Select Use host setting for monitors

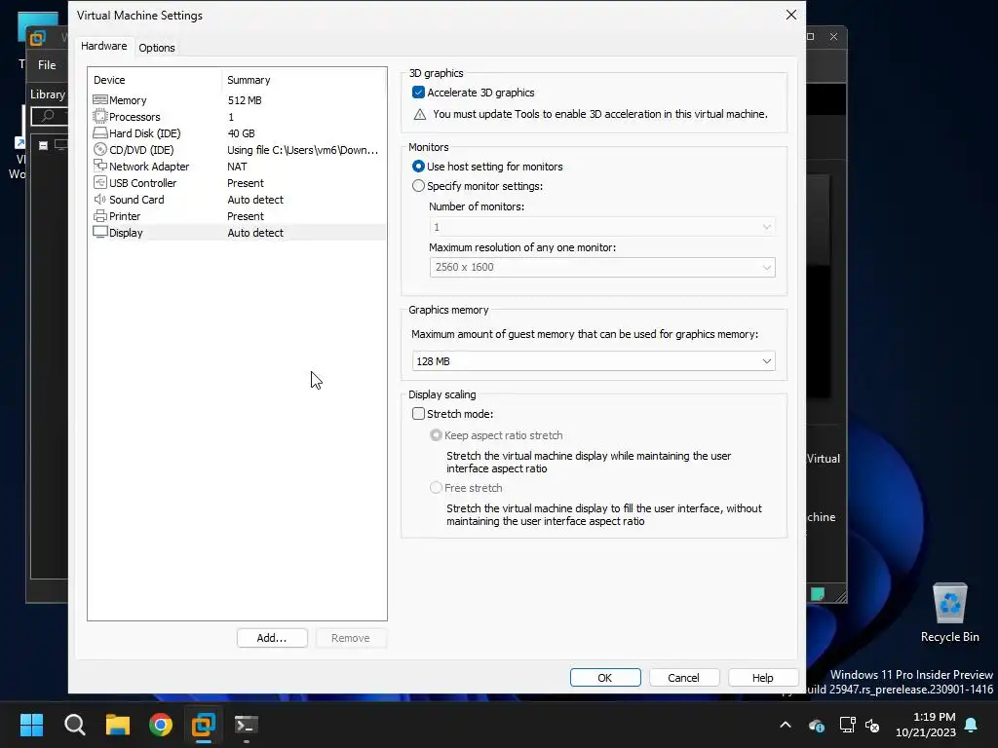(418, 166)
